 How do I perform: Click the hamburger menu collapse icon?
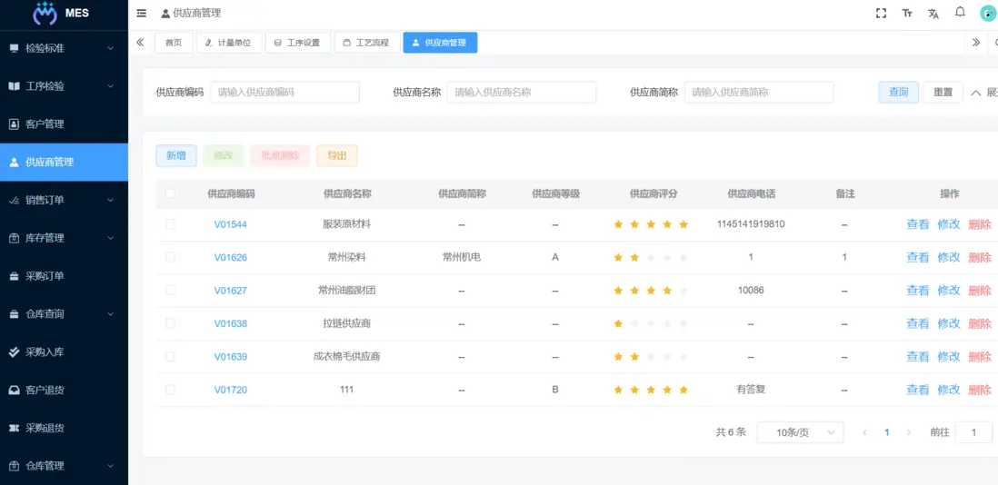coord(141,14)
